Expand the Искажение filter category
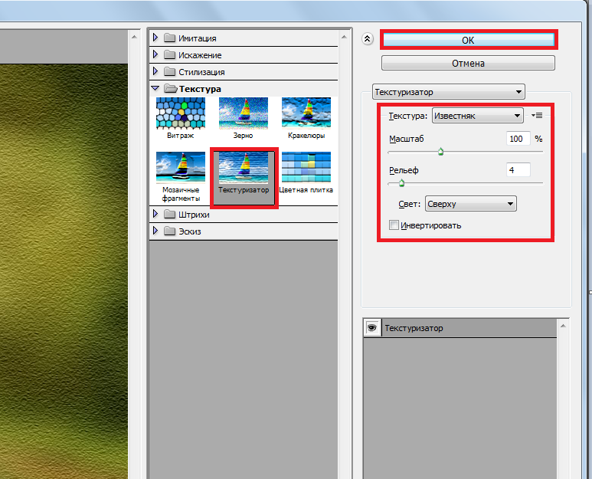The height and width of the screenshot is (479, 592). point(156,55)
